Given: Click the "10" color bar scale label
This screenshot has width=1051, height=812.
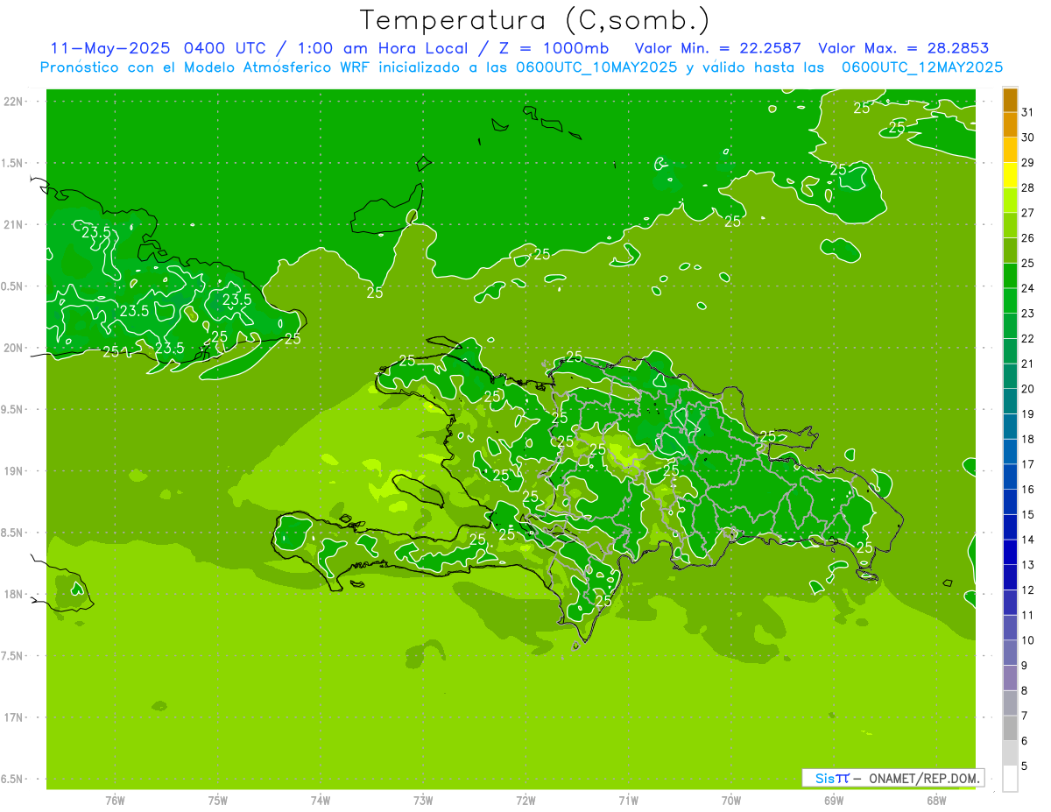Looking at the screenshot, I should coord(1027,640).
